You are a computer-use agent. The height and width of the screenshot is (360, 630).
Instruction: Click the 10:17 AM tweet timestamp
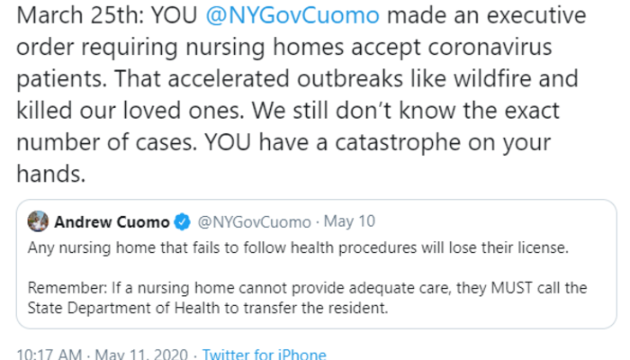point(48,354)
